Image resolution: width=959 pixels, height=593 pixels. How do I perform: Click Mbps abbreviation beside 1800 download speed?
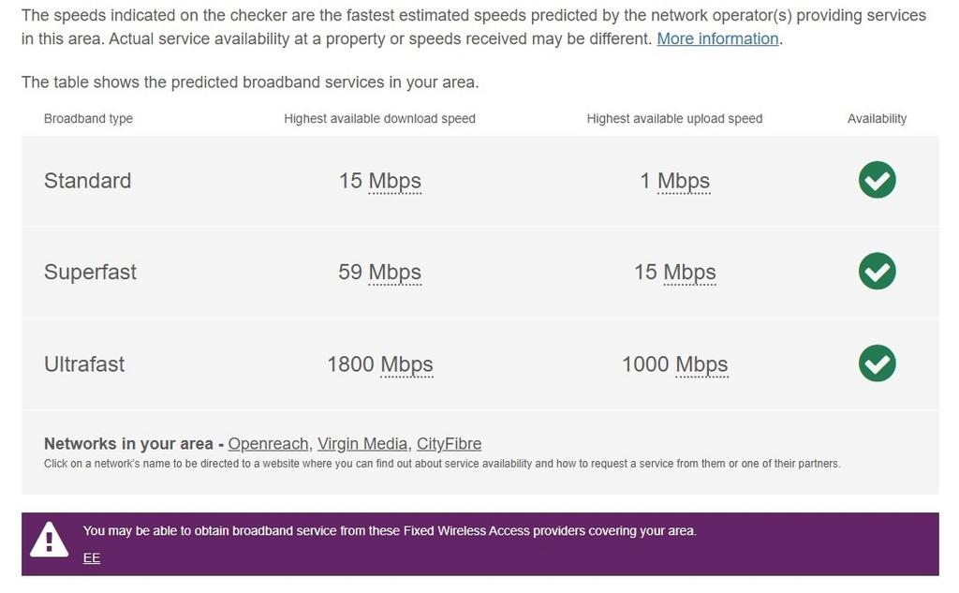pos(406,364)
